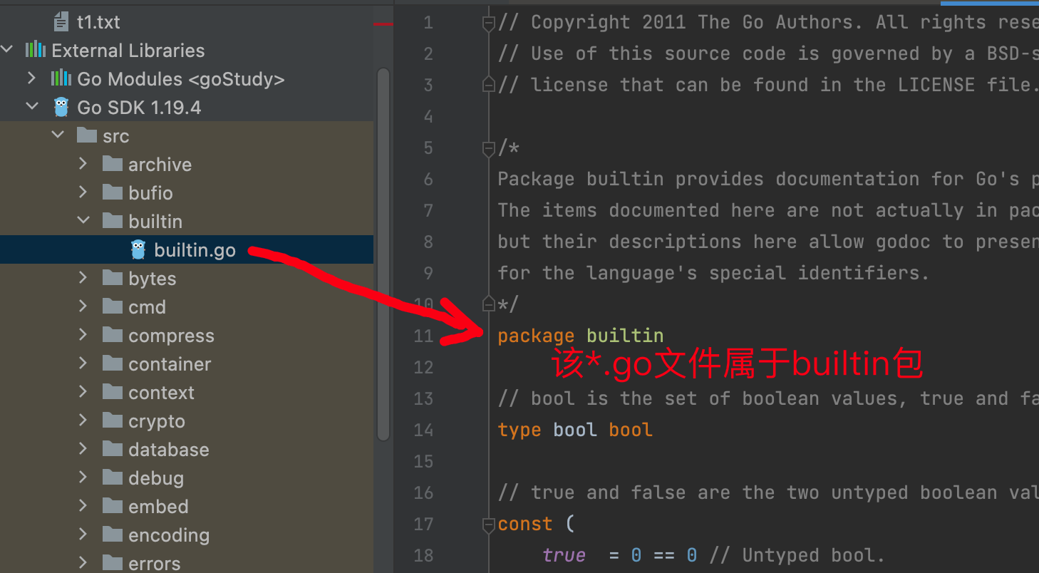The image size is (1039, 573).
Task: Click the Go gopher icon beside builtin.go
Action: pos(138,249)
